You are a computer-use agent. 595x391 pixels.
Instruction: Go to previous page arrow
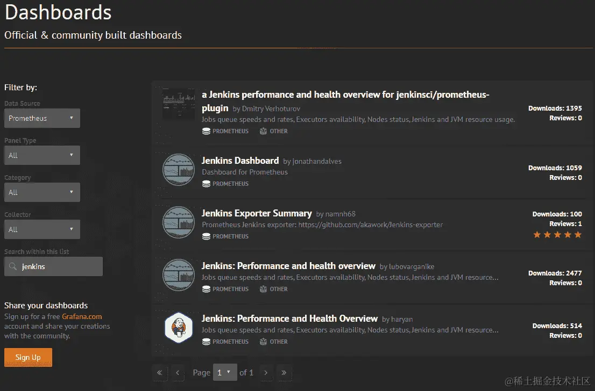(x=177, y=372)
